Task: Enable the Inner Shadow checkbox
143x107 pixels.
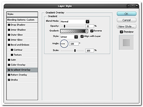Action: tap(9, 30)
